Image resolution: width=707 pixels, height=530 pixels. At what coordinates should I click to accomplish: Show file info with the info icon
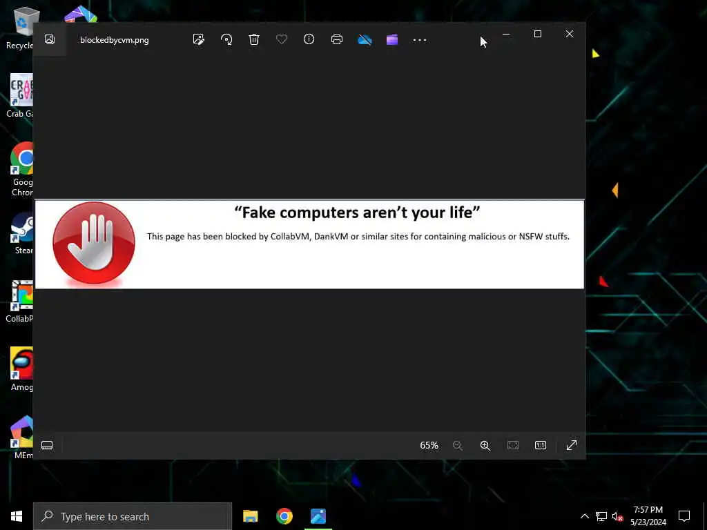(309, 39)
